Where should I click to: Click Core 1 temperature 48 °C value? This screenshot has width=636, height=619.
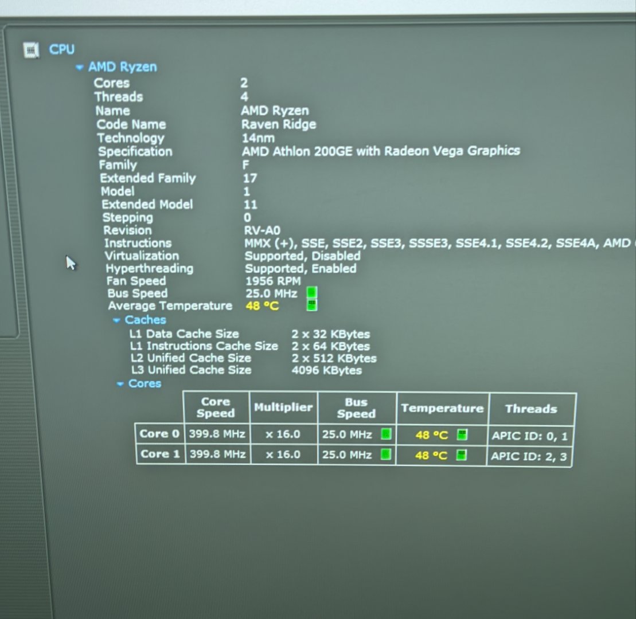(x=431, y=455)
